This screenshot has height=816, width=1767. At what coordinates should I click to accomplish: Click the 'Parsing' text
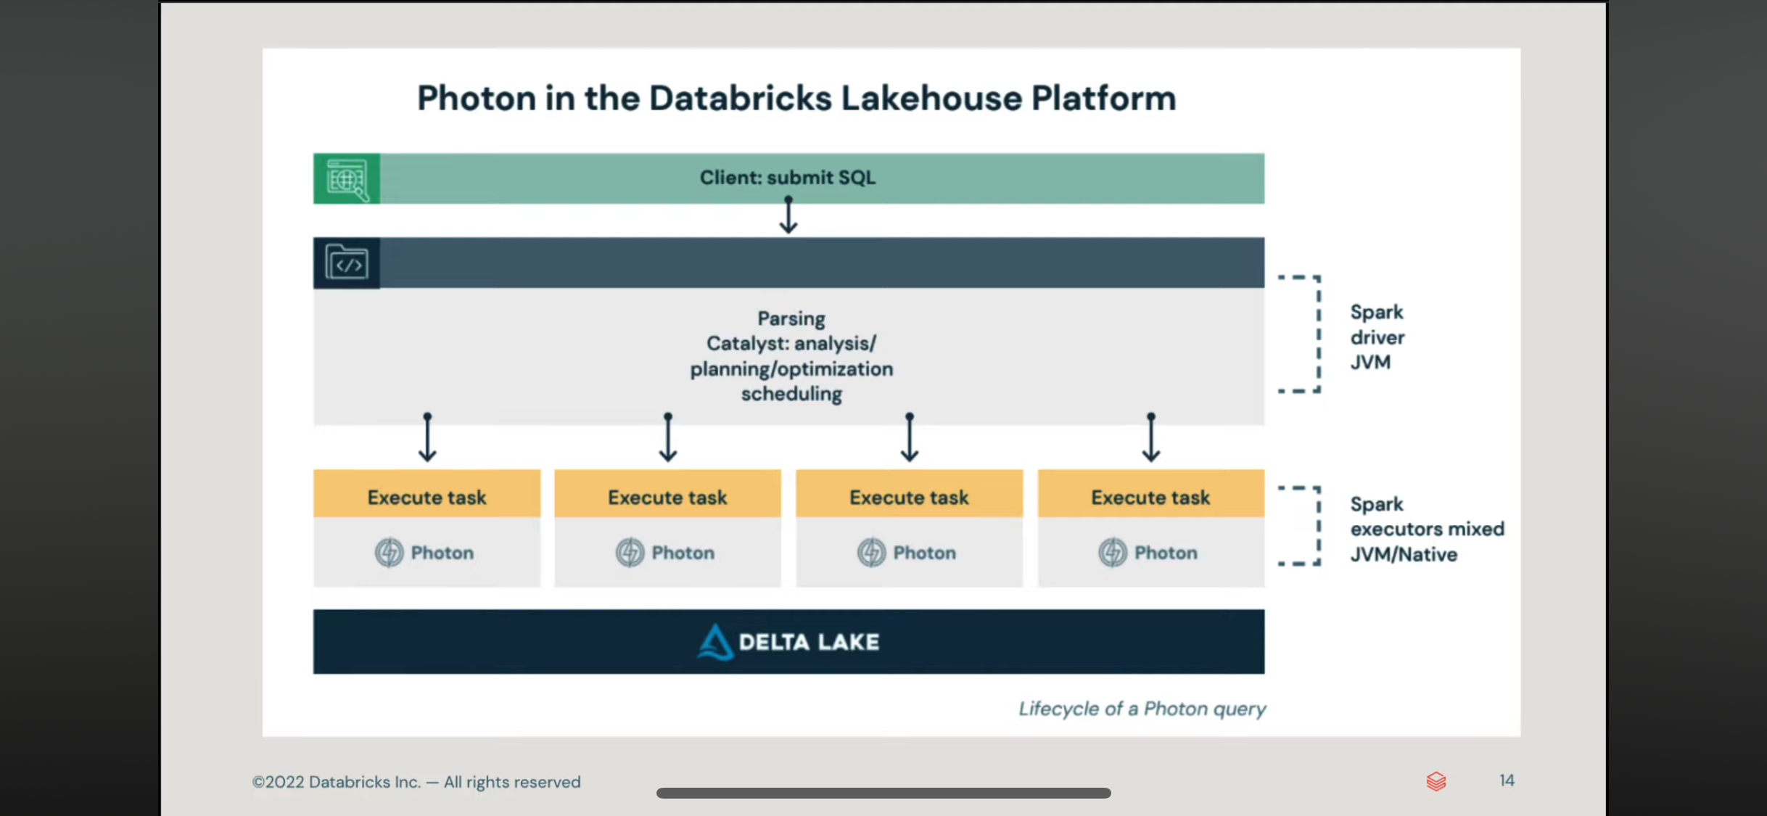point(791,319)
